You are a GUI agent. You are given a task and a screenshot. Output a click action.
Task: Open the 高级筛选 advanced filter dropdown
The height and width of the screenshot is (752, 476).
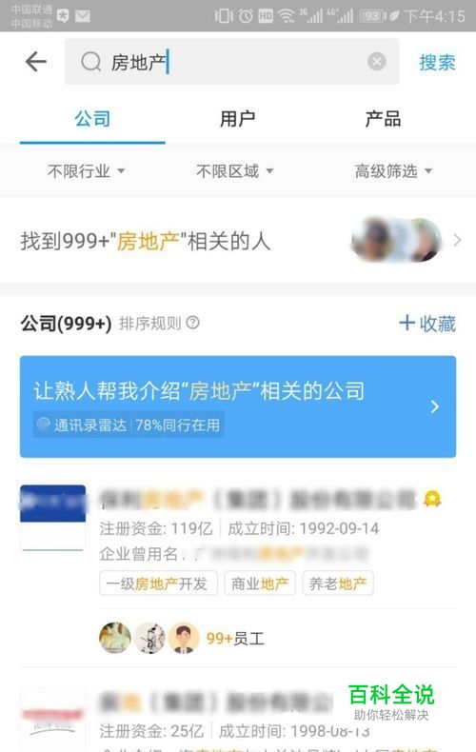[393, 170]
